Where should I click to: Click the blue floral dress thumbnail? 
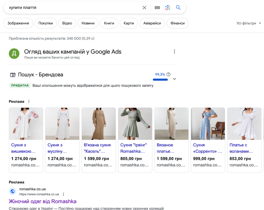click(x=208, y=124)
